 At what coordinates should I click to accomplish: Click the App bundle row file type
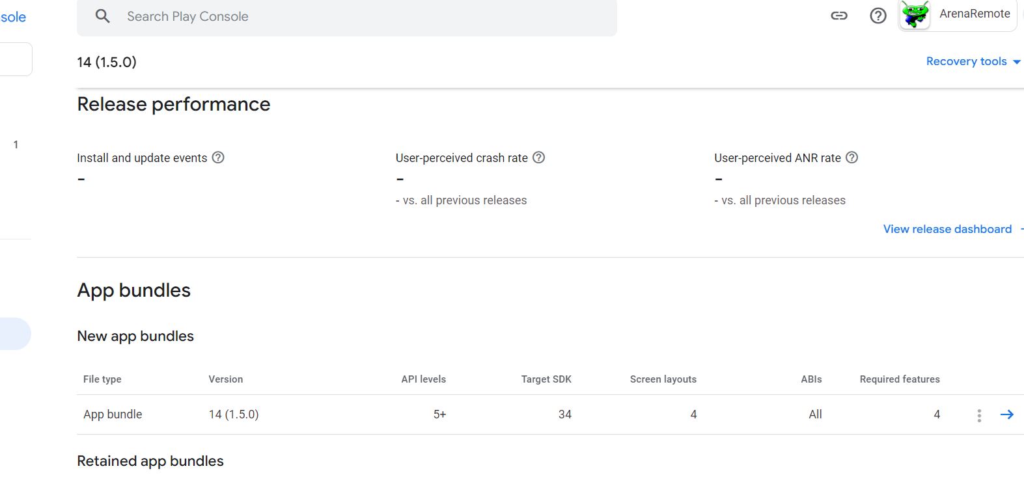pyautogui.click(x=113, y=414)
